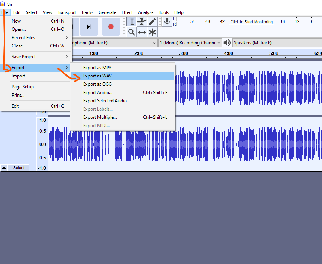Click the lower channel vertical amplitude scale
The width and height of the screenshot is (322, 264).
point(42,144)
